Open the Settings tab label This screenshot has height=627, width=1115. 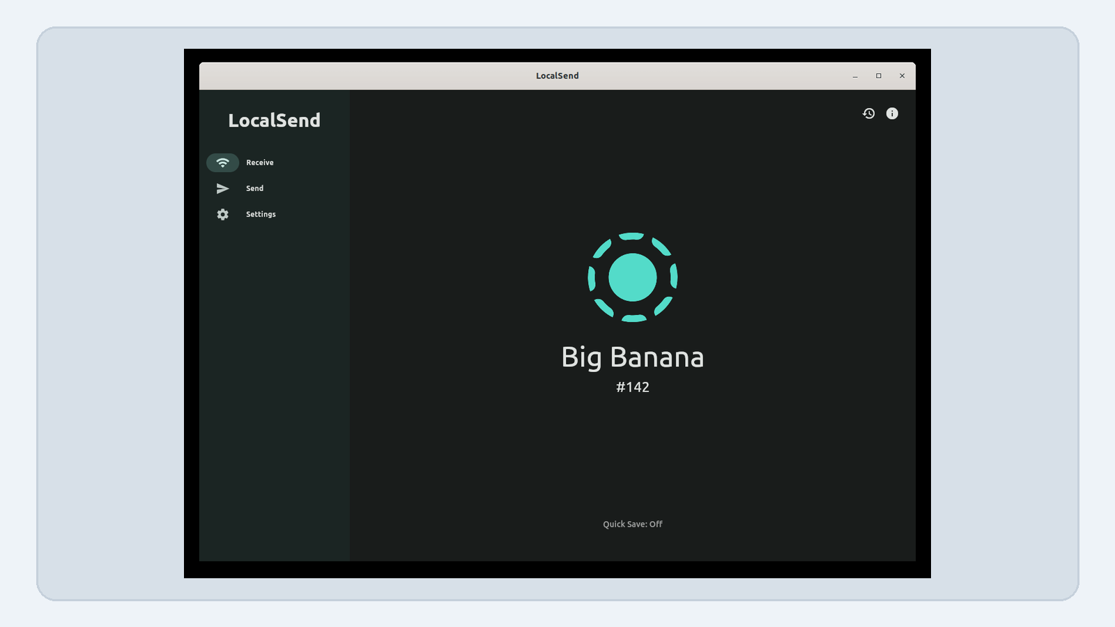click(x=261, y=215)
